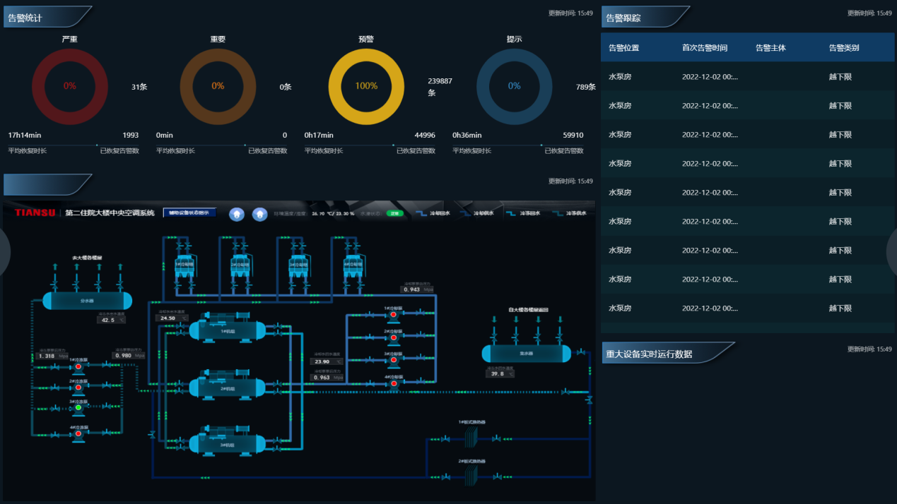897x504 pixels.
Task: Click the 分水器 water distributor tank
Action: click(87, 301)
